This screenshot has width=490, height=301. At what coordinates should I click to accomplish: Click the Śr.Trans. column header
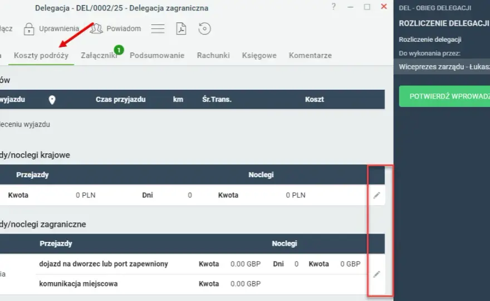tap(217, 100)
